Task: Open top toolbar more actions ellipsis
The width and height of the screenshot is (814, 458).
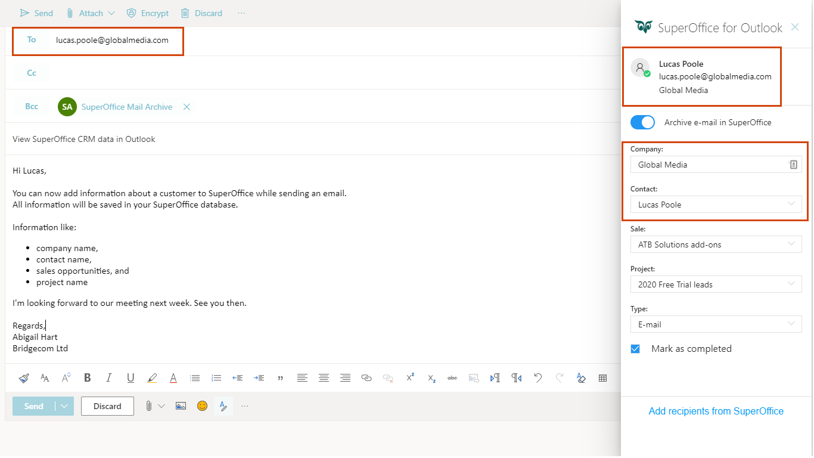Action: pos(241,13)
